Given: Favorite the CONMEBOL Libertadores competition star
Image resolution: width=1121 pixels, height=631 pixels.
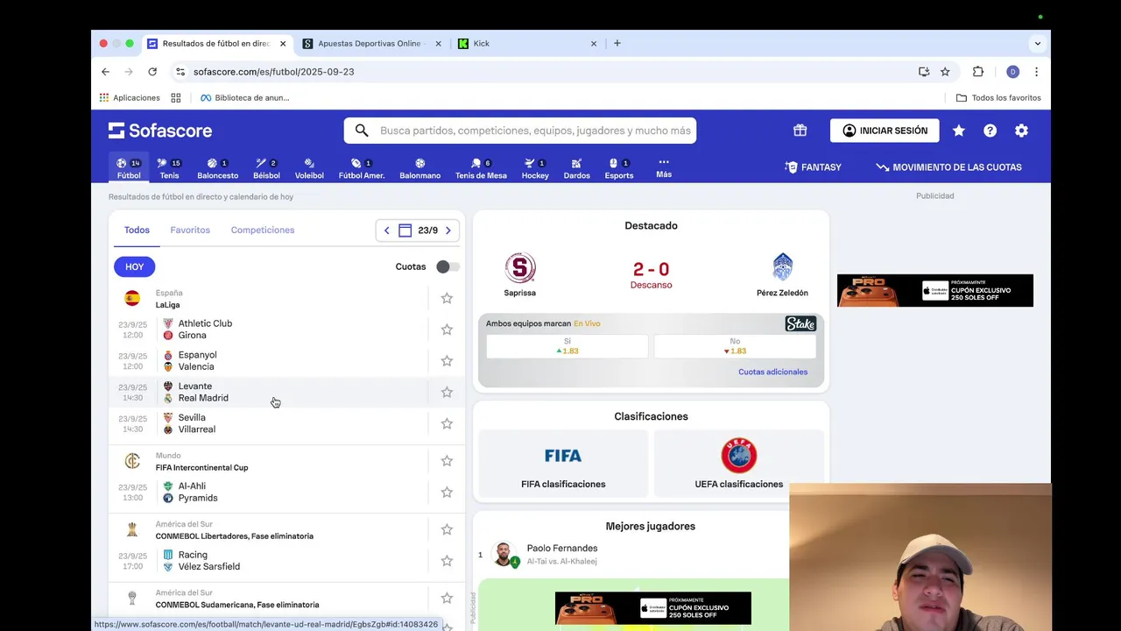Looking at the screenshot, I should click(x=447, y=529).
